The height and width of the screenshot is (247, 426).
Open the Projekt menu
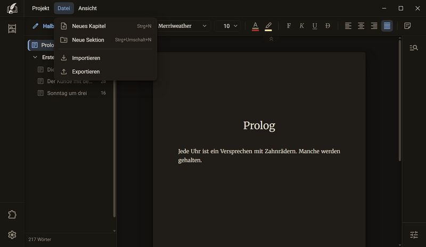[40, 9]
